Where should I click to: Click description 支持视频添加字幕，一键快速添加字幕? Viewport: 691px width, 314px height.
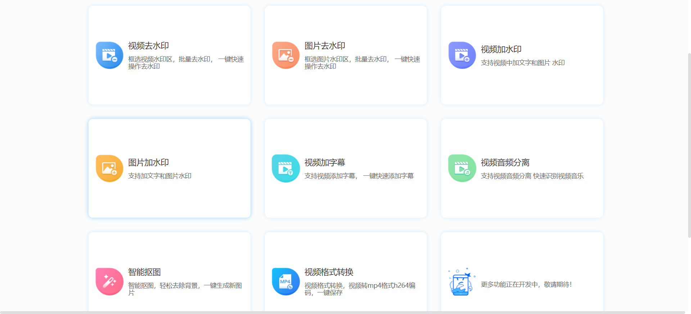359,176
